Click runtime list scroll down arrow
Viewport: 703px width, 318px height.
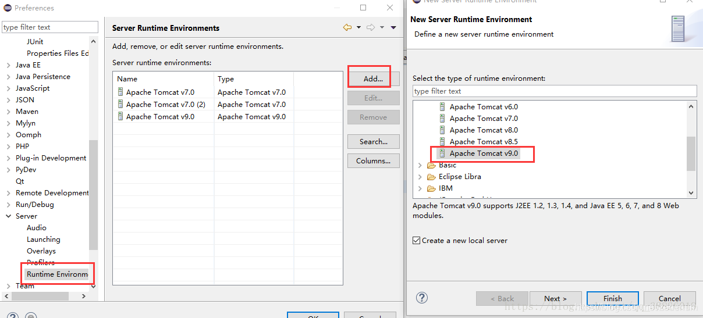691,192
